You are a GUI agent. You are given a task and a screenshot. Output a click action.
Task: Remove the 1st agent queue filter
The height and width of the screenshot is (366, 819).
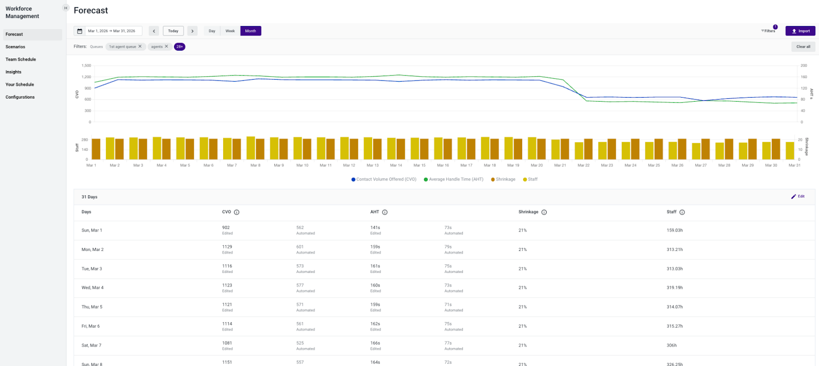tap(140, 47)
